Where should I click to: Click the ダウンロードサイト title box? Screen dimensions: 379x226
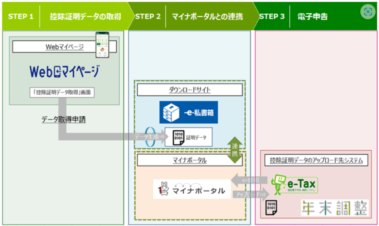point(189,89)
